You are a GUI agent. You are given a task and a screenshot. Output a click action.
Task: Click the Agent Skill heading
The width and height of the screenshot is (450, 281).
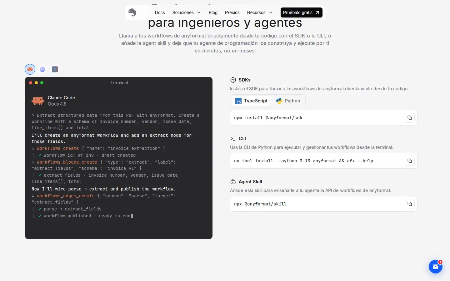(x=250, y=182)
